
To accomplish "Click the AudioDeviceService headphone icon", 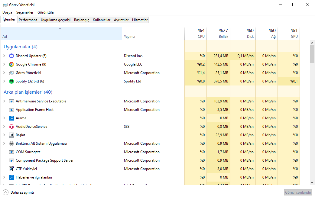I will (x=11, y=127).
